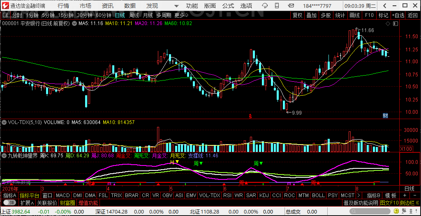Image resolution: width=421 pixels, height=216 pixels.
Task: Expand the dropdown arrow next to 发现
Action: click(x=176, y=6)
